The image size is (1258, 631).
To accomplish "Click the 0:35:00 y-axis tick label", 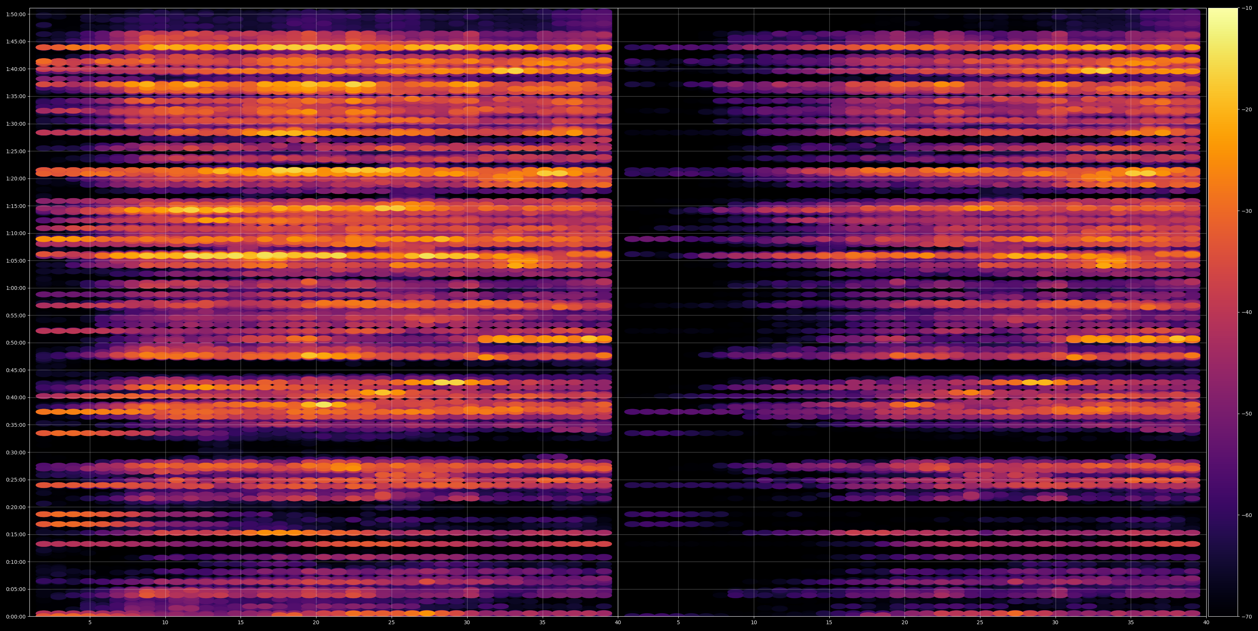I will pyautogui.click(x=15, y=425).
